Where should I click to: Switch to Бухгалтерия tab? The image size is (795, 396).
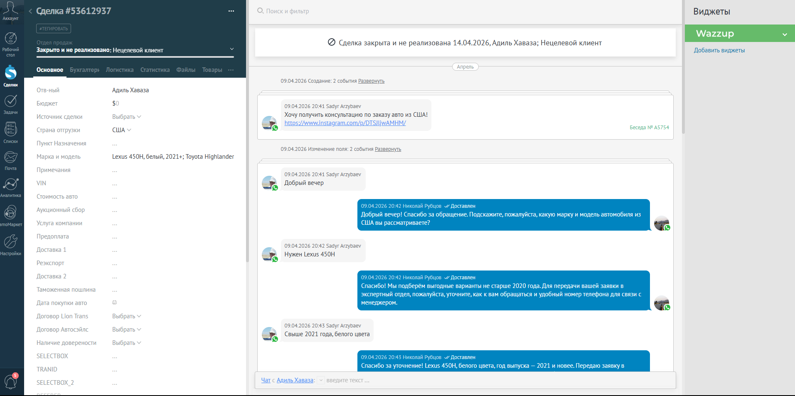tap(85, 70)
